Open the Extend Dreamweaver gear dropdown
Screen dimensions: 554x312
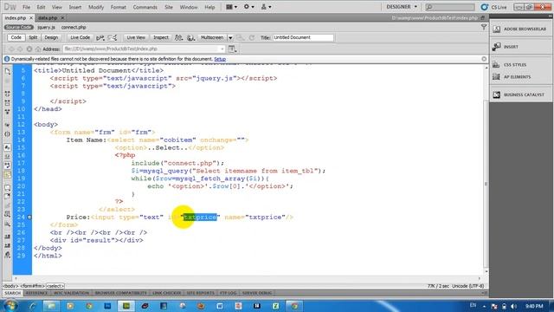[248, 7]
